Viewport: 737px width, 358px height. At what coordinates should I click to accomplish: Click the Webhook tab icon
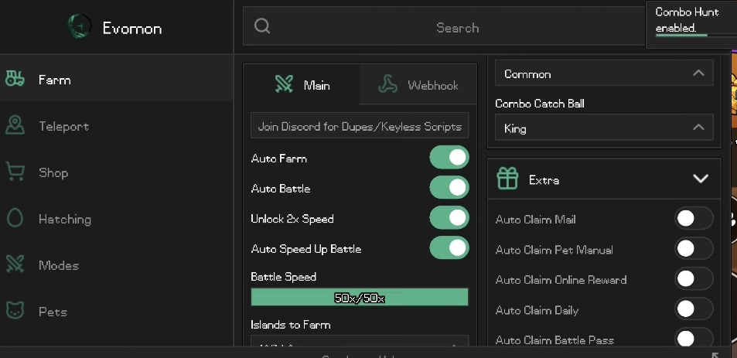(387, 84)
